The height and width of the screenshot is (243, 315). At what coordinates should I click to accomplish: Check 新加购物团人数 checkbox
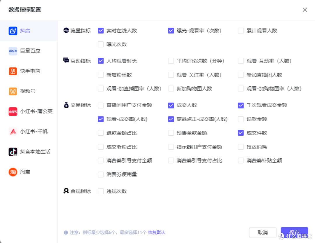[171, 88]
